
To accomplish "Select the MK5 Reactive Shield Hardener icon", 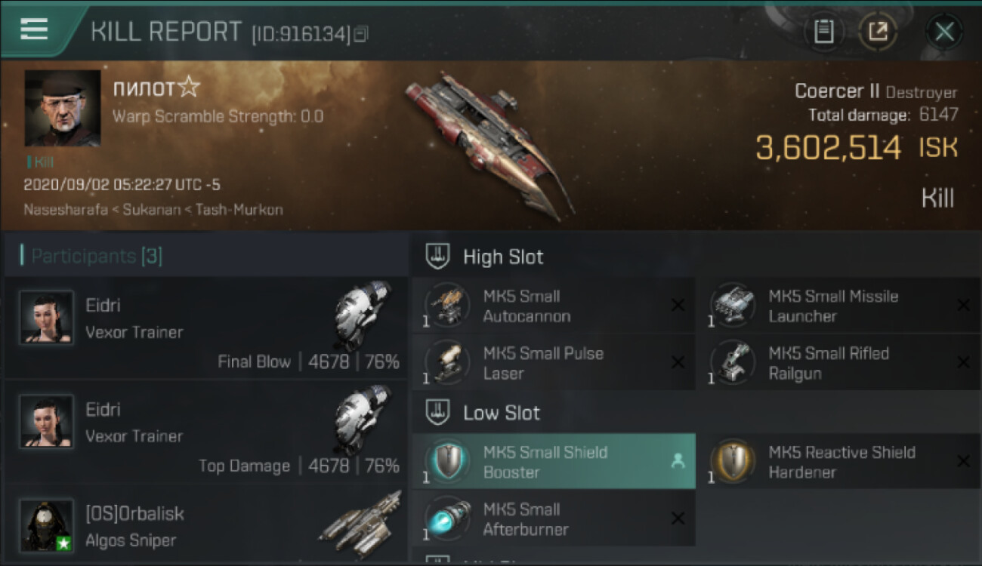I will [732, 461].
